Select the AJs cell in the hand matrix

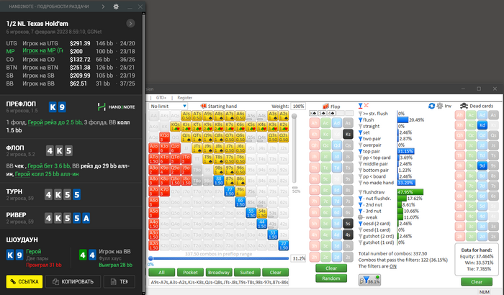(186, 116)
